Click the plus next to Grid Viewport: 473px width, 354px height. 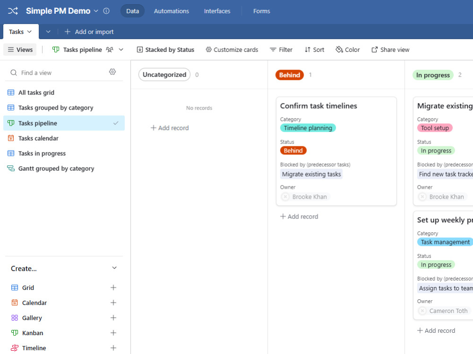coord(114,287)
